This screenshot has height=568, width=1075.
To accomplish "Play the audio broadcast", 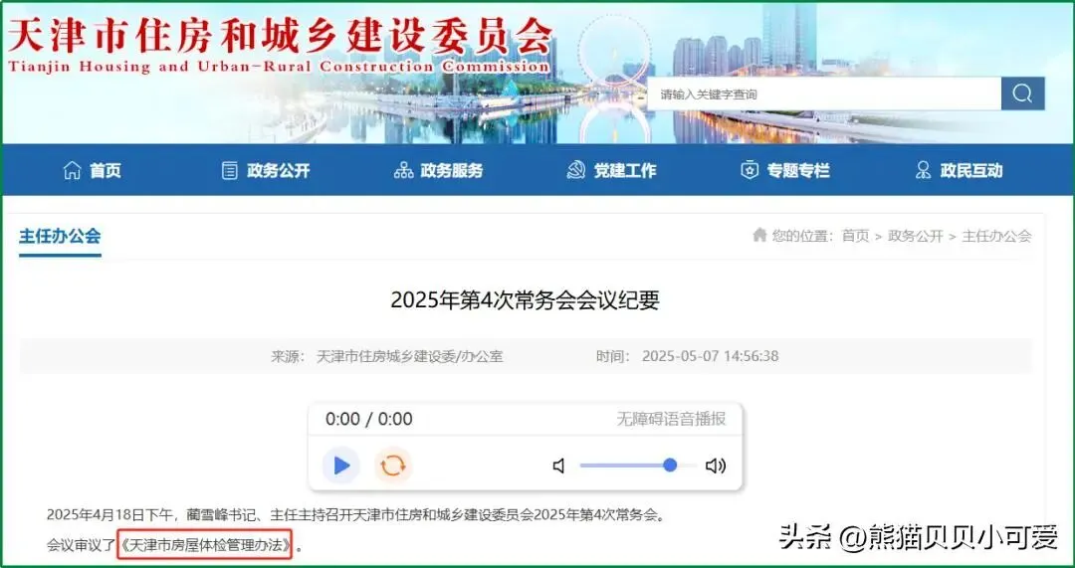I will coord(340,466).
